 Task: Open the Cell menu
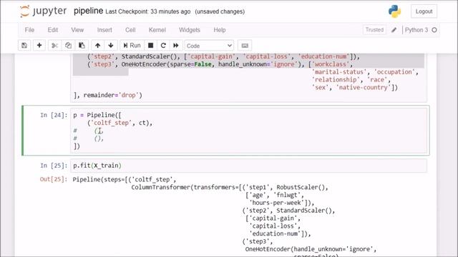click(130, 30)
